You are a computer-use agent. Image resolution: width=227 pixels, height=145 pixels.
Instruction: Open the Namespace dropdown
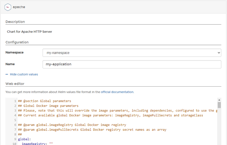(x=132, y=53)
